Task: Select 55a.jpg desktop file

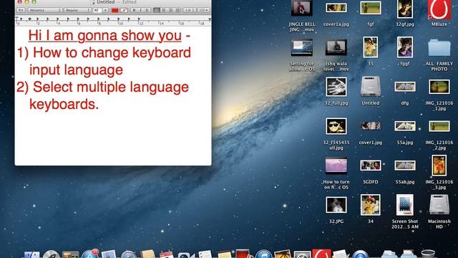Action: [x=404, y=133]
